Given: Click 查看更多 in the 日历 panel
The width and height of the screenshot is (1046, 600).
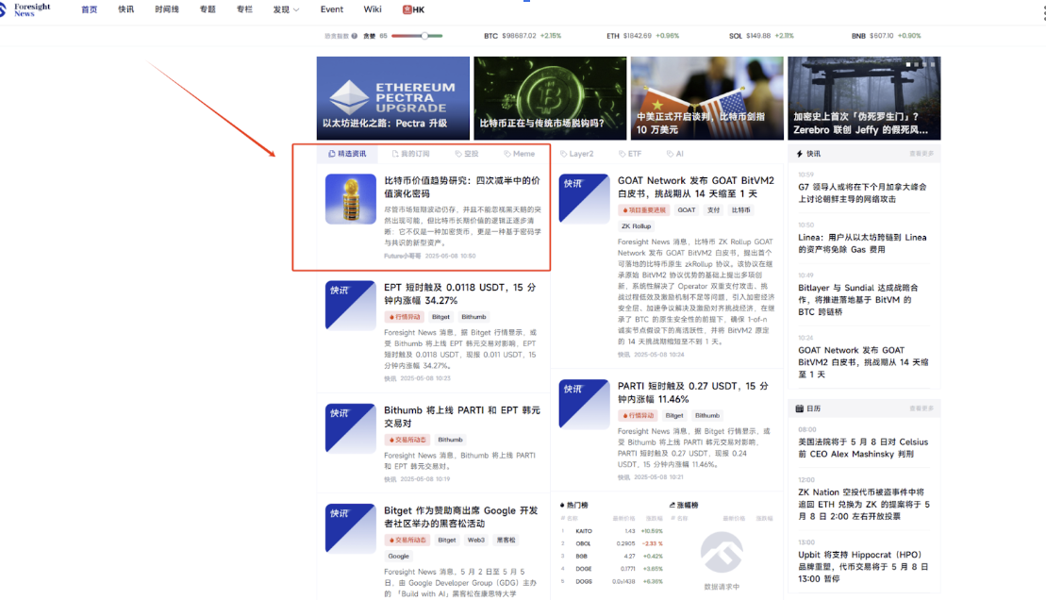Looking at the screenshot, I should (x=921, y=408).
